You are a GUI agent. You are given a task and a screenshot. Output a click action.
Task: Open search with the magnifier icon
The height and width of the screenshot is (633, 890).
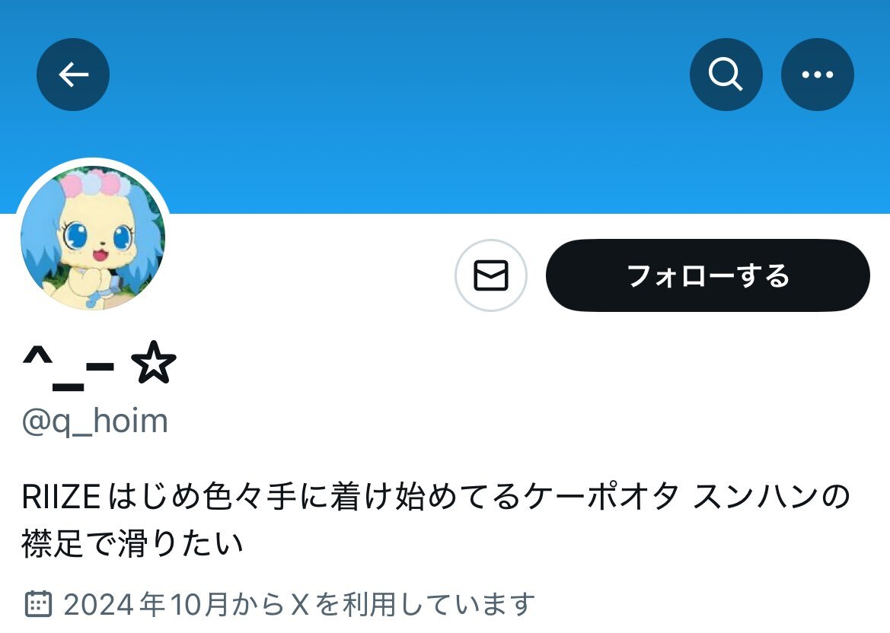coord(726,75)
